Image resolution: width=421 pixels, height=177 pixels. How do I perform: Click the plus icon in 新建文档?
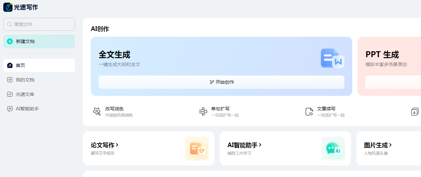pos(10,41)
